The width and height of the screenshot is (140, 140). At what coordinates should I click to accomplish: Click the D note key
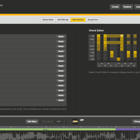tap(105, 66)
